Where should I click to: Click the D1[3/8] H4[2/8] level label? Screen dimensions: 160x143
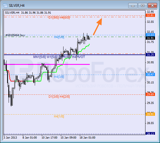point(59,97)
